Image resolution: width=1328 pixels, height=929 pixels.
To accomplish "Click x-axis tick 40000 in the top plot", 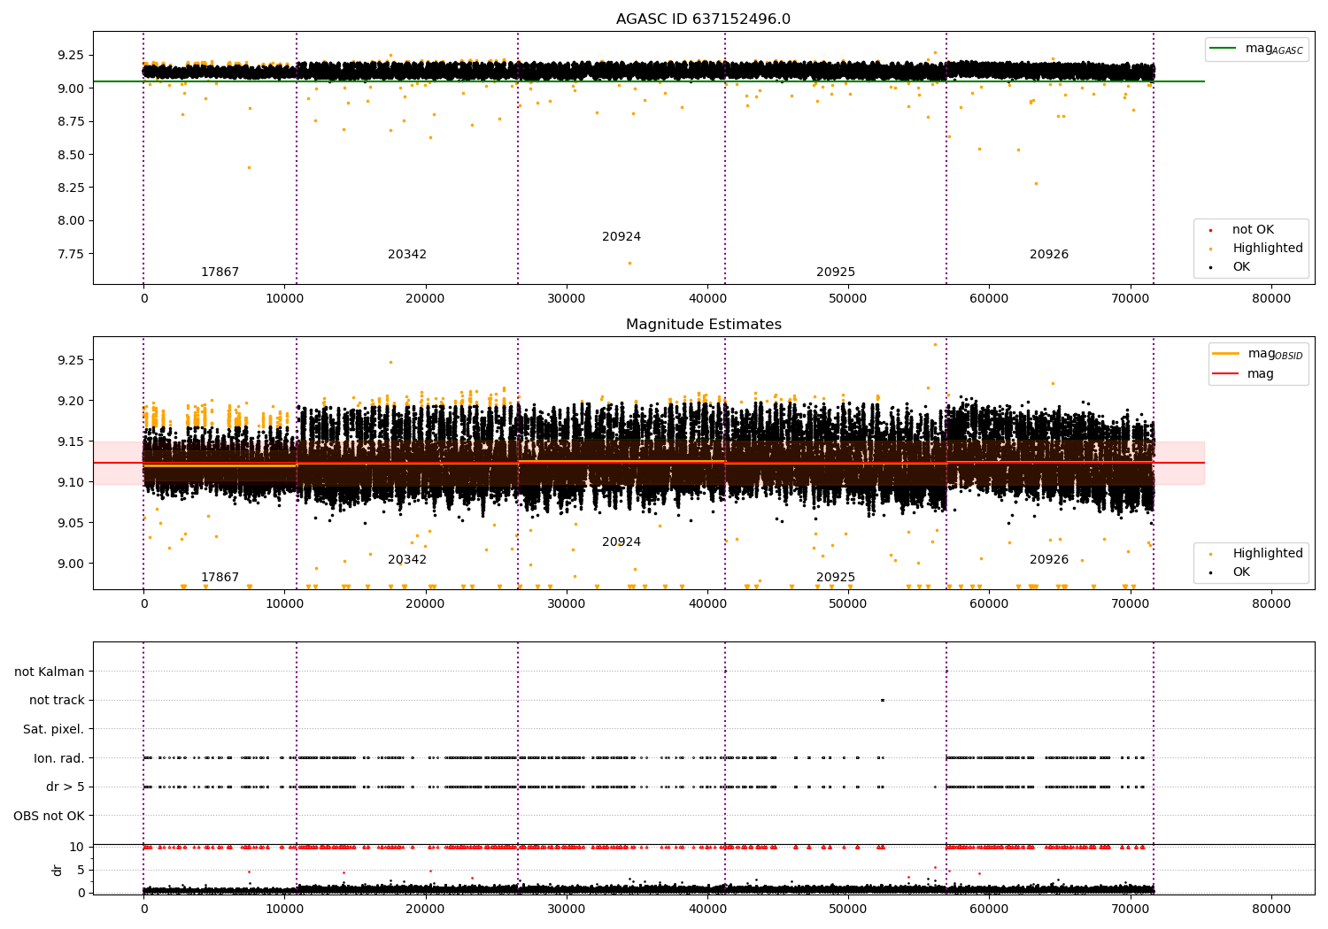I will (707, 299).
